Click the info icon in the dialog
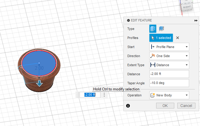This screenshot has height=126, width=200. (128, 106)
